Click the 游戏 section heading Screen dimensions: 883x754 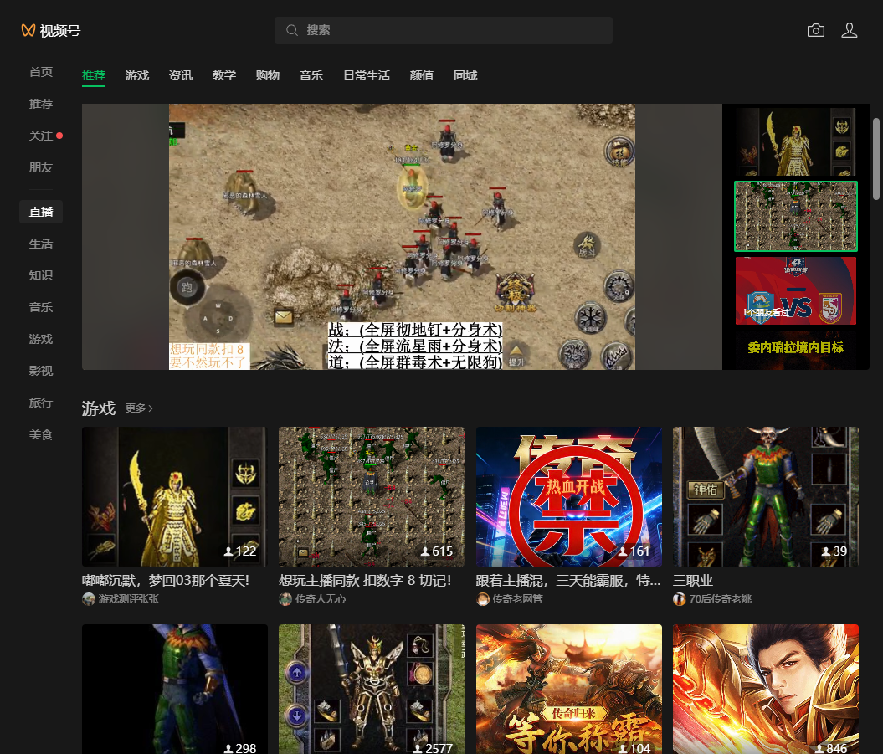(x=99, y=408)
